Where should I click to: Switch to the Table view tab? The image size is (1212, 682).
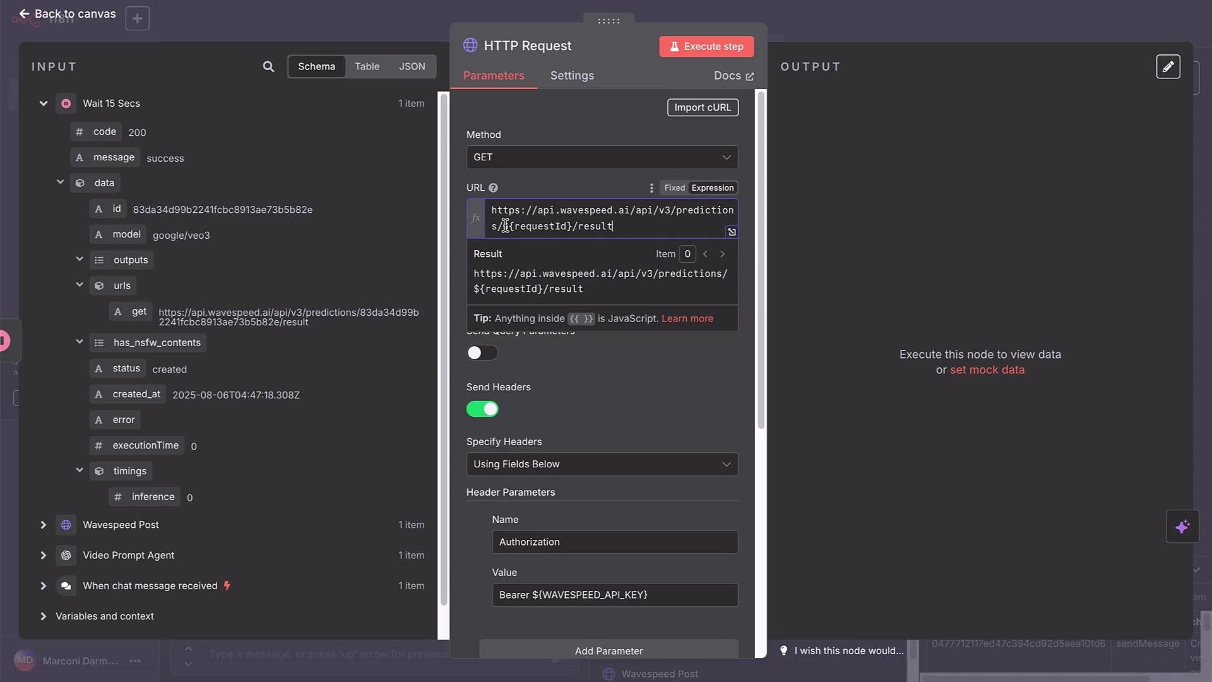[367, 66]
